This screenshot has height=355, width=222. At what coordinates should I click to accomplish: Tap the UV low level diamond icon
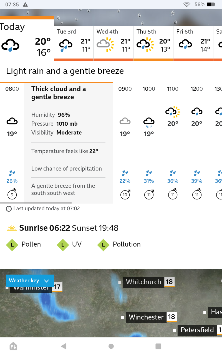pos(63,245)
